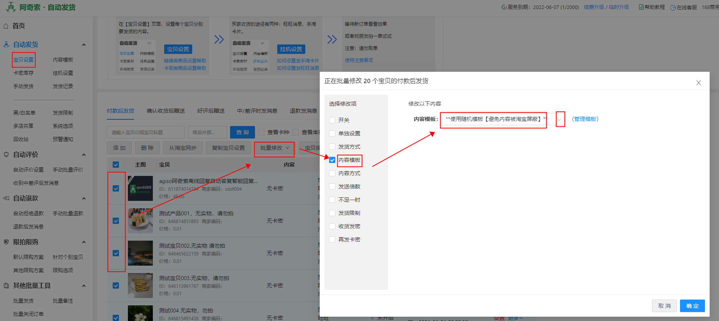Collapse the 自动评价 sidebar section
Viewport: 719px width, 321px height.
[x=84, y=155]
